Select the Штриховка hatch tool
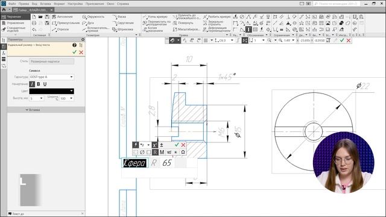This screenshot has height=217, width=386. click(x=122, y=30)
